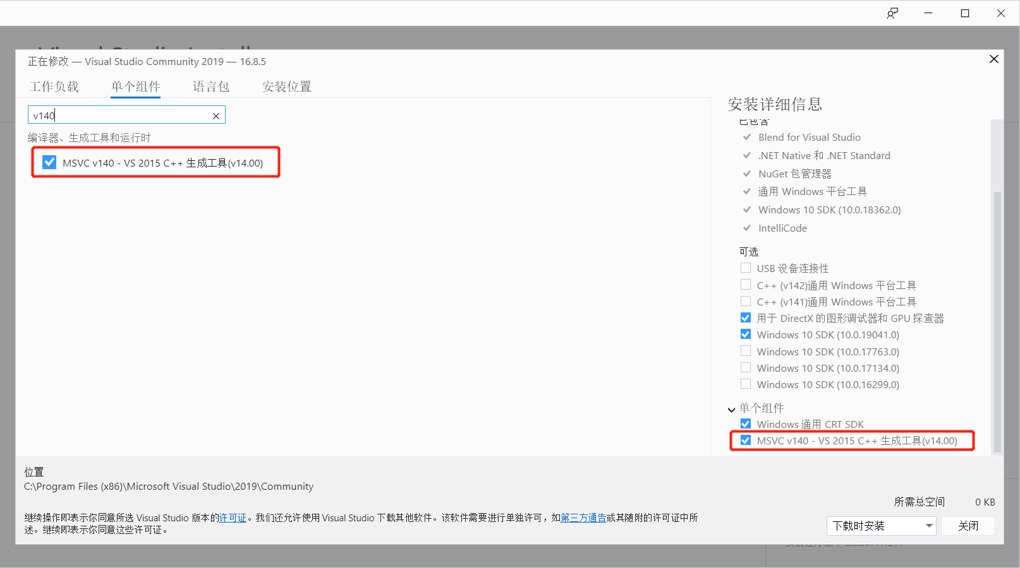The image size is (1020, 568).
Task: Check Windows 10 SDK (10.0.17763.0)
Action: [746, 351]
